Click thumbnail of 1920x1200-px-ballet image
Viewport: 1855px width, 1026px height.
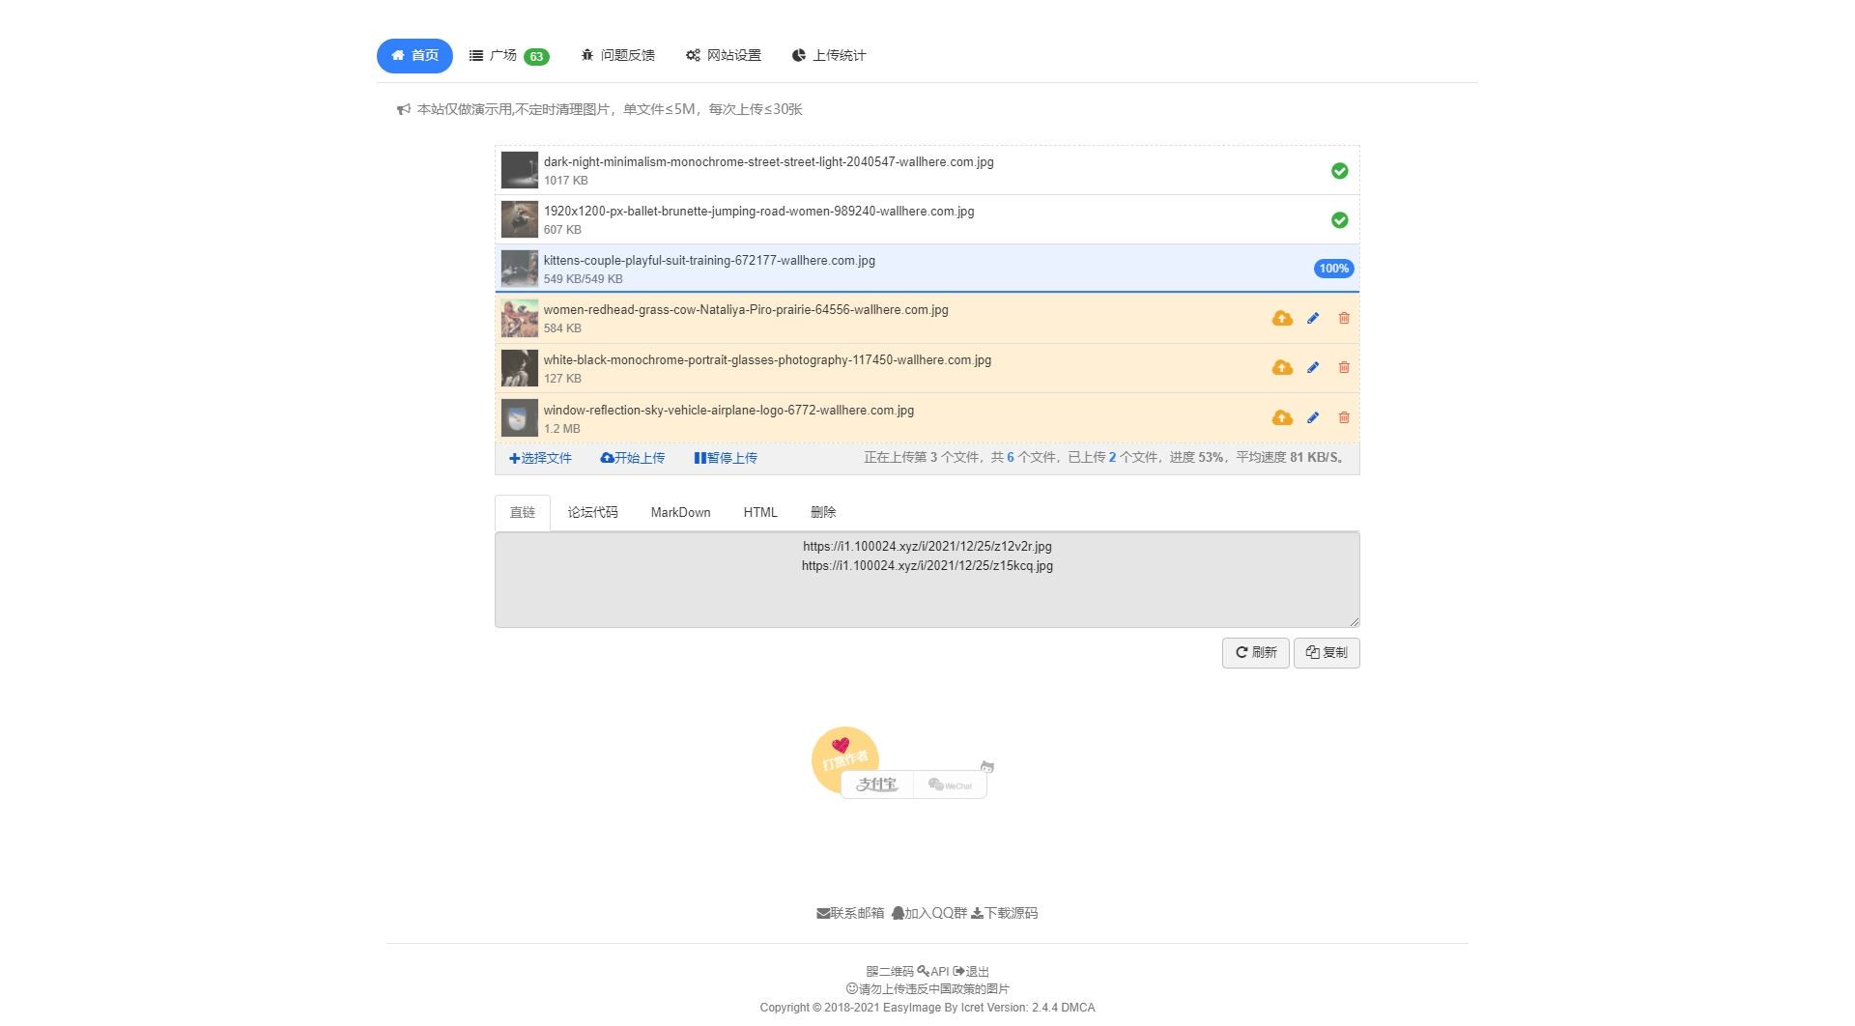(520, 219)
